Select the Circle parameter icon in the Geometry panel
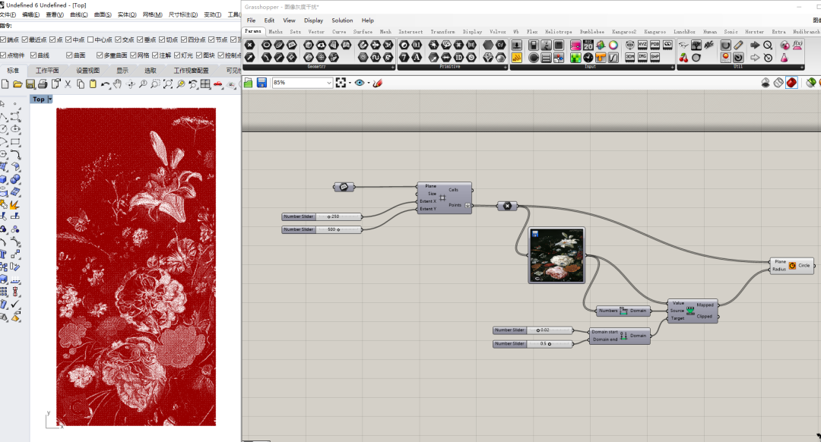This screenshot has height=442, width=821. (x=267, y=46)
